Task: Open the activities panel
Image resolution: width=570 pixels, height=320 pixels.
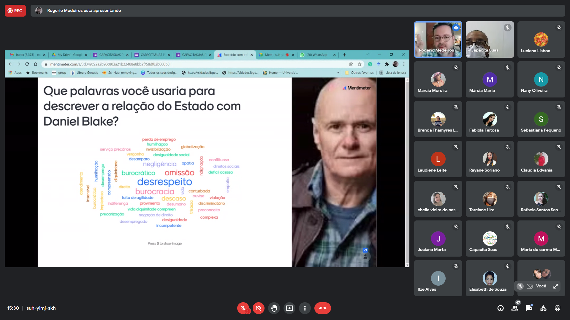Action: [543, 308]
